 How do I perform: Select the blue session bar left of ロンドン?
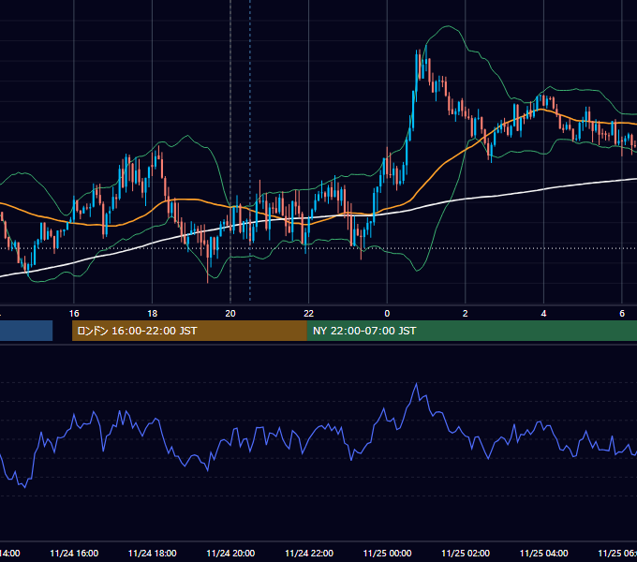[x=26, y=331]
